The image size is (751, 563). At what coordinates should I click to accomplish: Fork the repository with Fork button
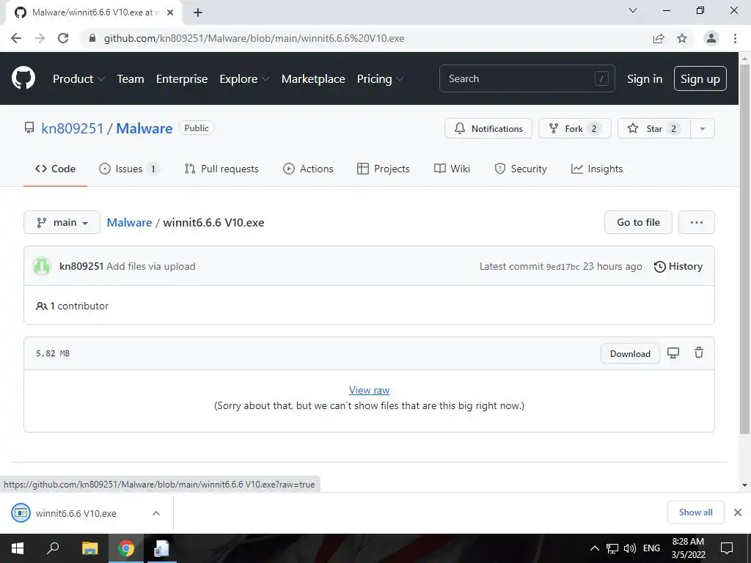[575, 128]
